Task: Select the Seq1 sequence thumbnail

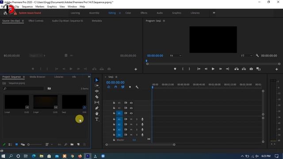Action: click(x=74, y=102)
